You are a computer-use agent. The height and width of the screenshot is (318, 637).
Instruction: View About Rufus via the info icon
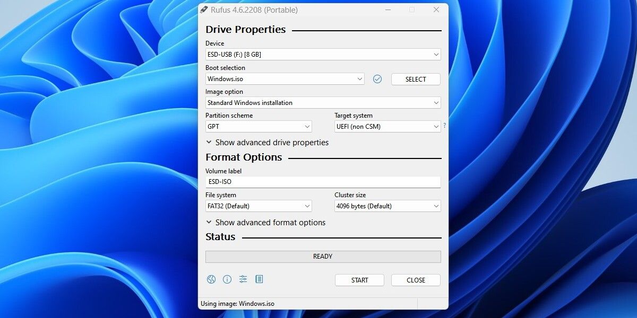(x=227, y=279)
